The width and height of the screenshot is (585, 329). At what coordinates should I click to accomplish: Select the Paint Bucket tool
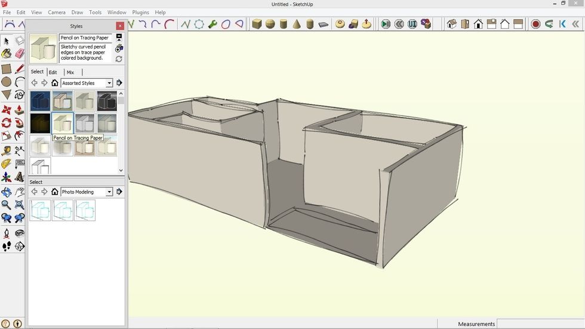click(x=6, y=54)
